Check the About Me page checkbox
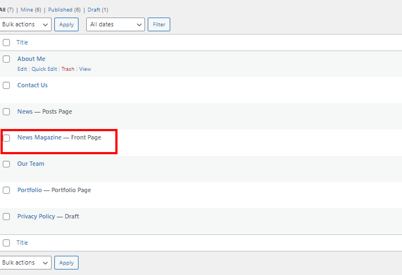 [6, 59]
